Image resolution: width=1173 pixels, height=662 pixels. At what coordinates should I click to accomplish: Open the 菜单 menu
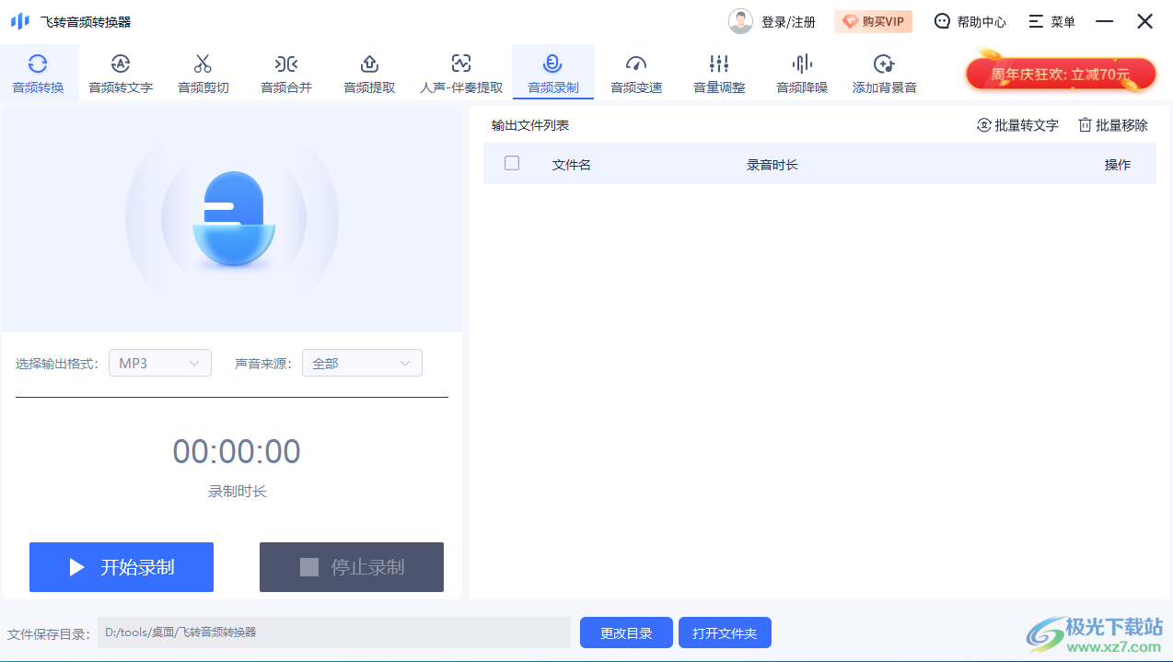(1051, 20)
